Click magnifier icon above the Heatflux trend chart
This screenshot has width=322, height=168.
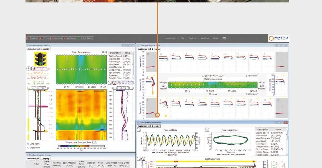coord(110,83)
